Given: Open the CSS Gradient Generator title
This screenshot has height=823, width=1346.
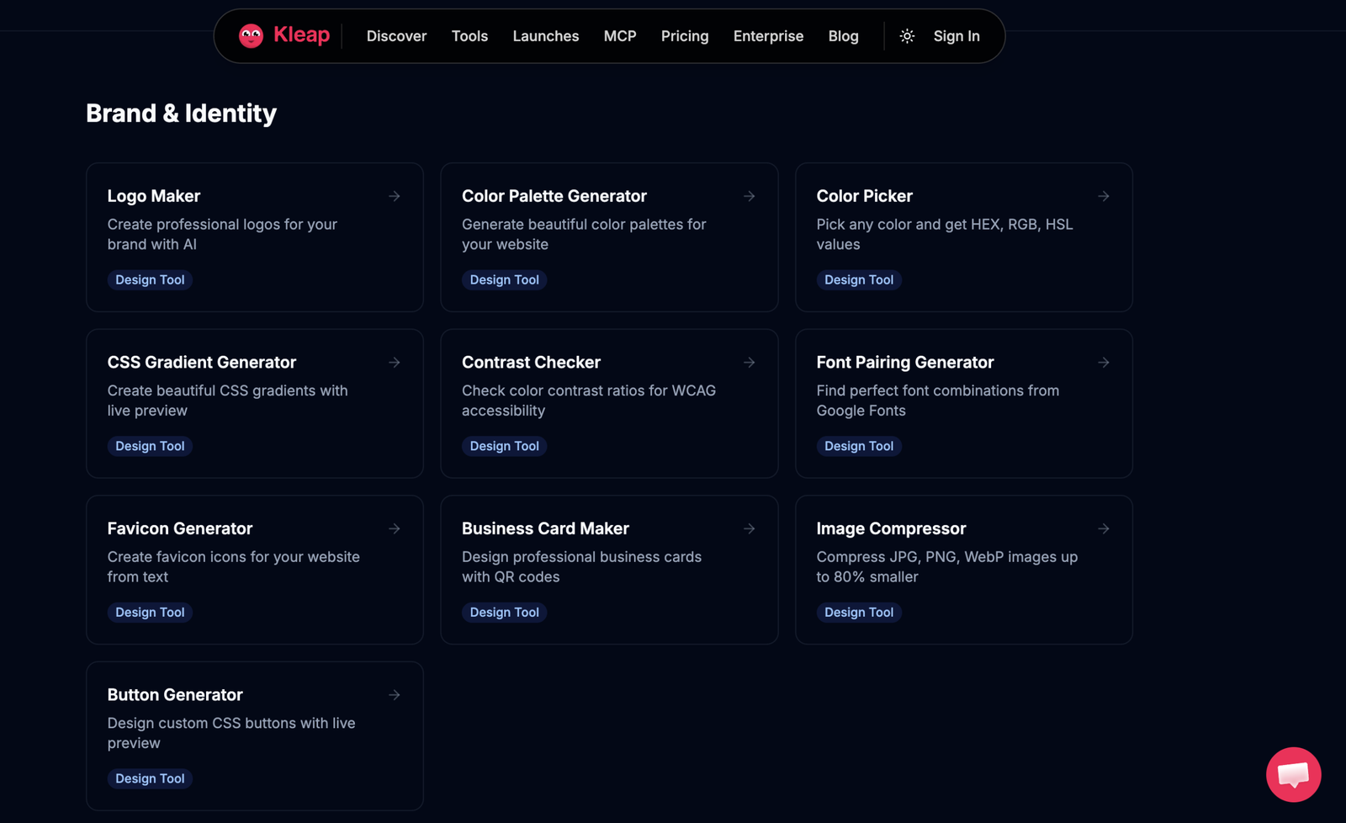Looking at the screenshot, I should tap(202, 363).
